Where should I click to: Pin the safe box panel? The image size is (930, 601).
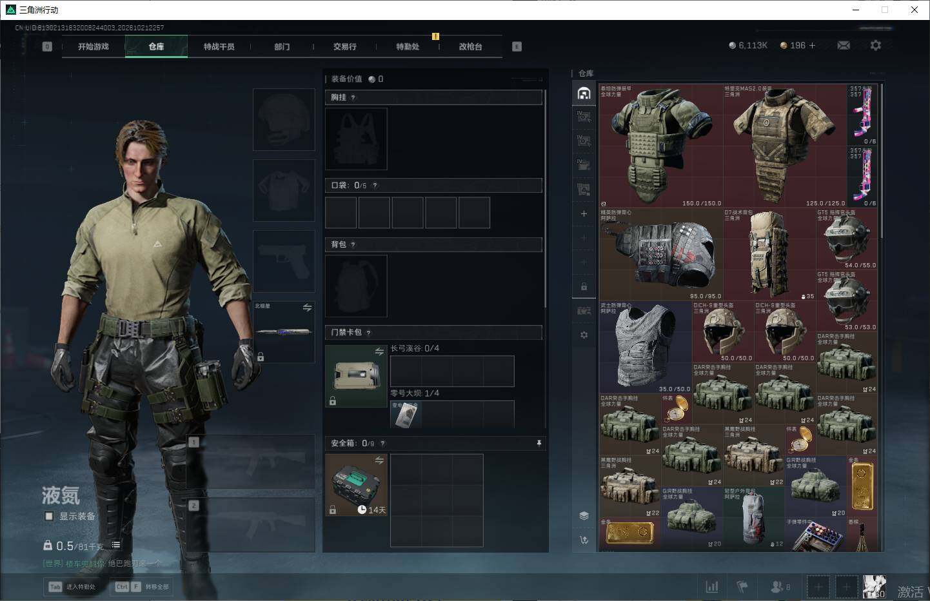pyautogui.click(x=539, y=444)
